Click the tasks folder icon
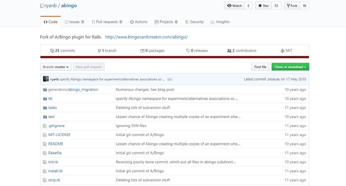The image size is (346, 186). point(45,108)
